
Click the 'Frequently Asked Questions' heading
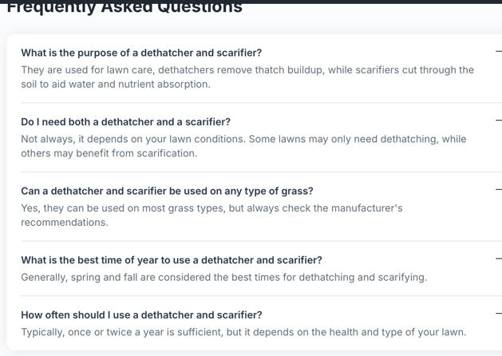coord(124,8)
